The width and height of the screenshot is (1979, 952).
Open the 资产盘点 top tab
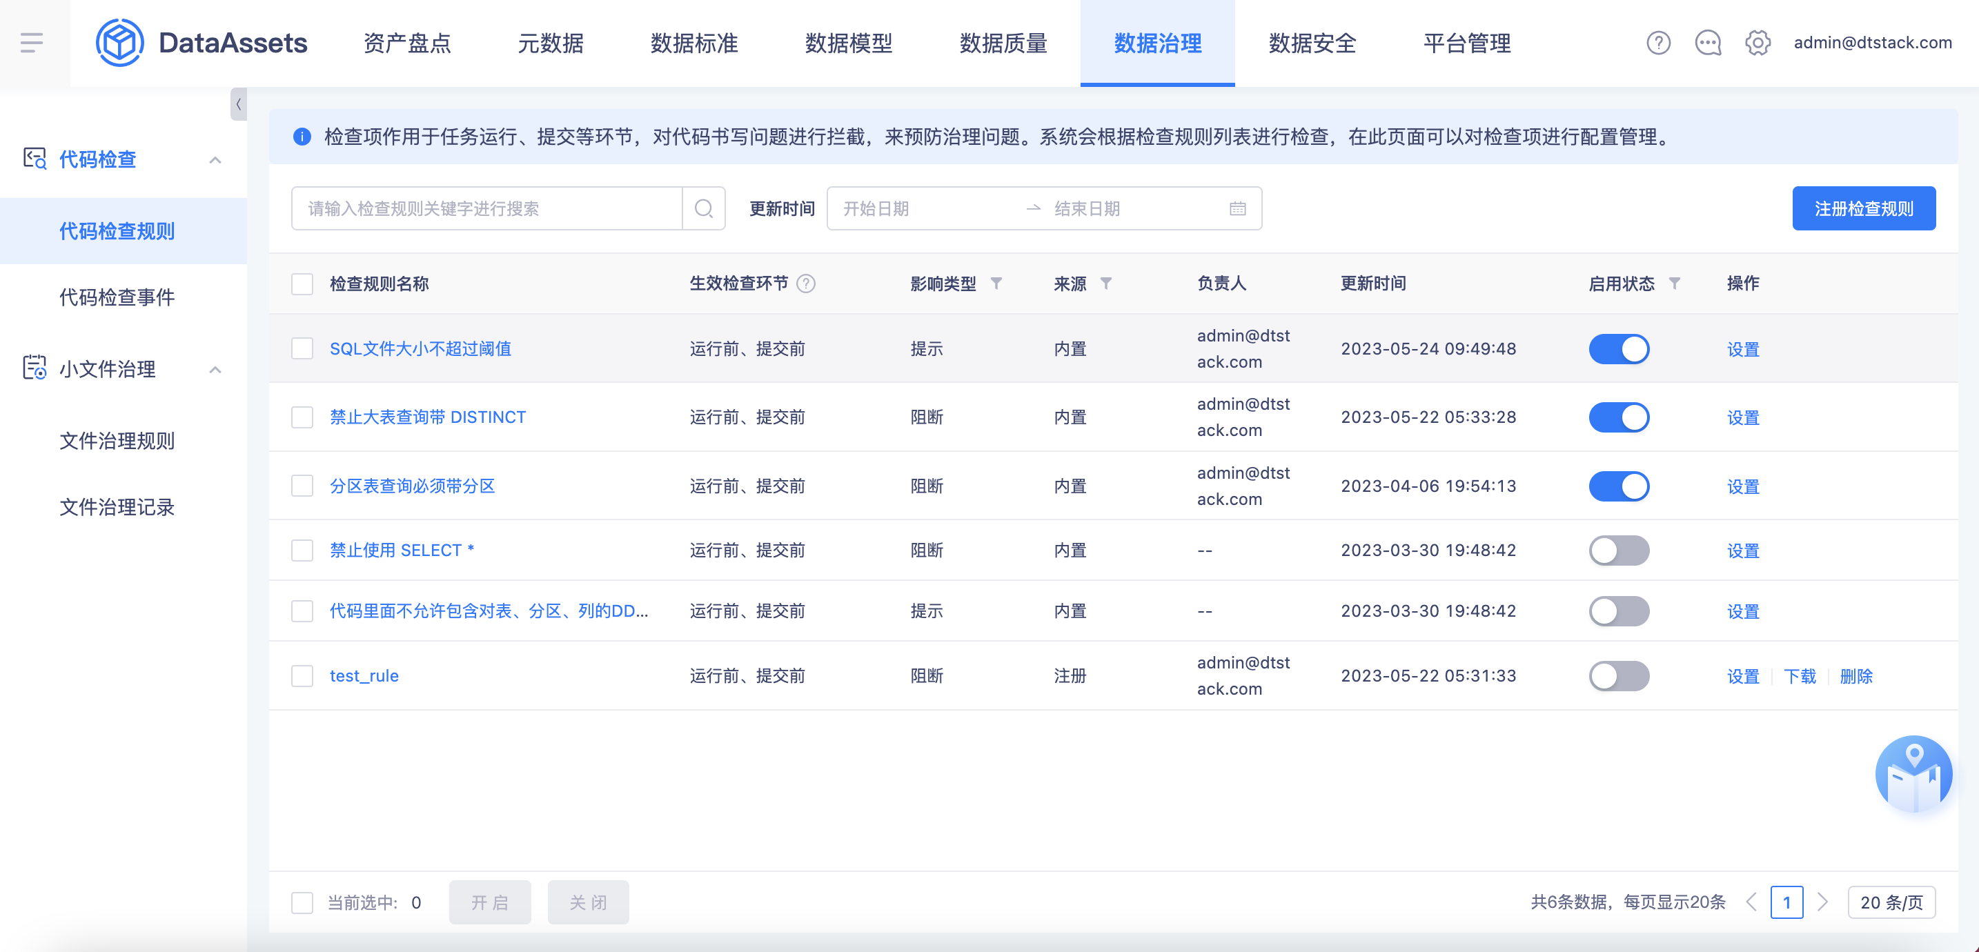click(x=407, y=43)
